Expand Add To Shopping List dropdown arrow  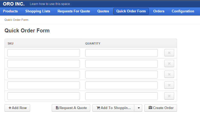(138, 108)
